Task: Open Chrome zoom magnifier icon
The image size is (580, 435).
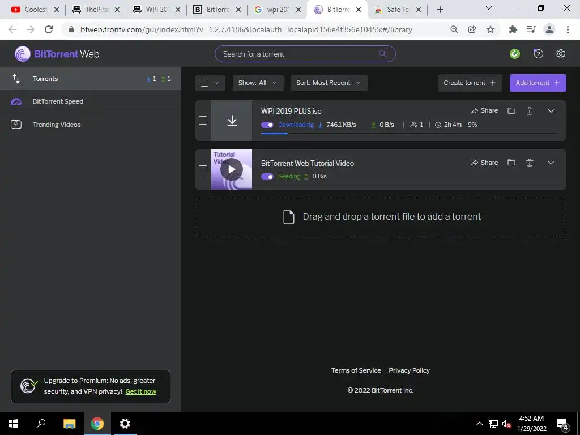Action: pos(454,29)
